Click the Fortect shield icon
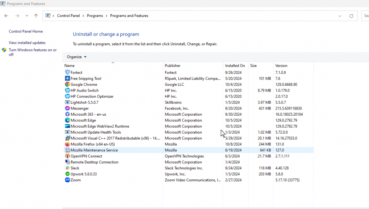369x209 pixels. (x=67, y=72)
